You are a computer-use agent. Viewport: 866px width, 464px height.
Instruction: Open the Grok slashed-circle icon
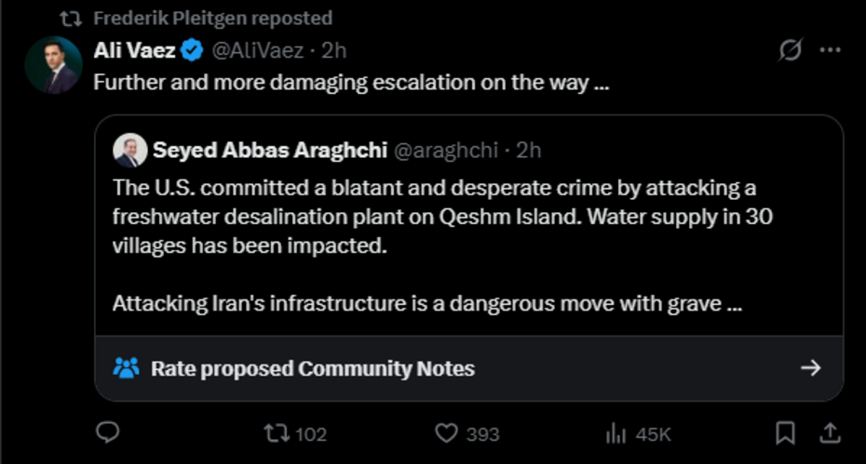790,51
